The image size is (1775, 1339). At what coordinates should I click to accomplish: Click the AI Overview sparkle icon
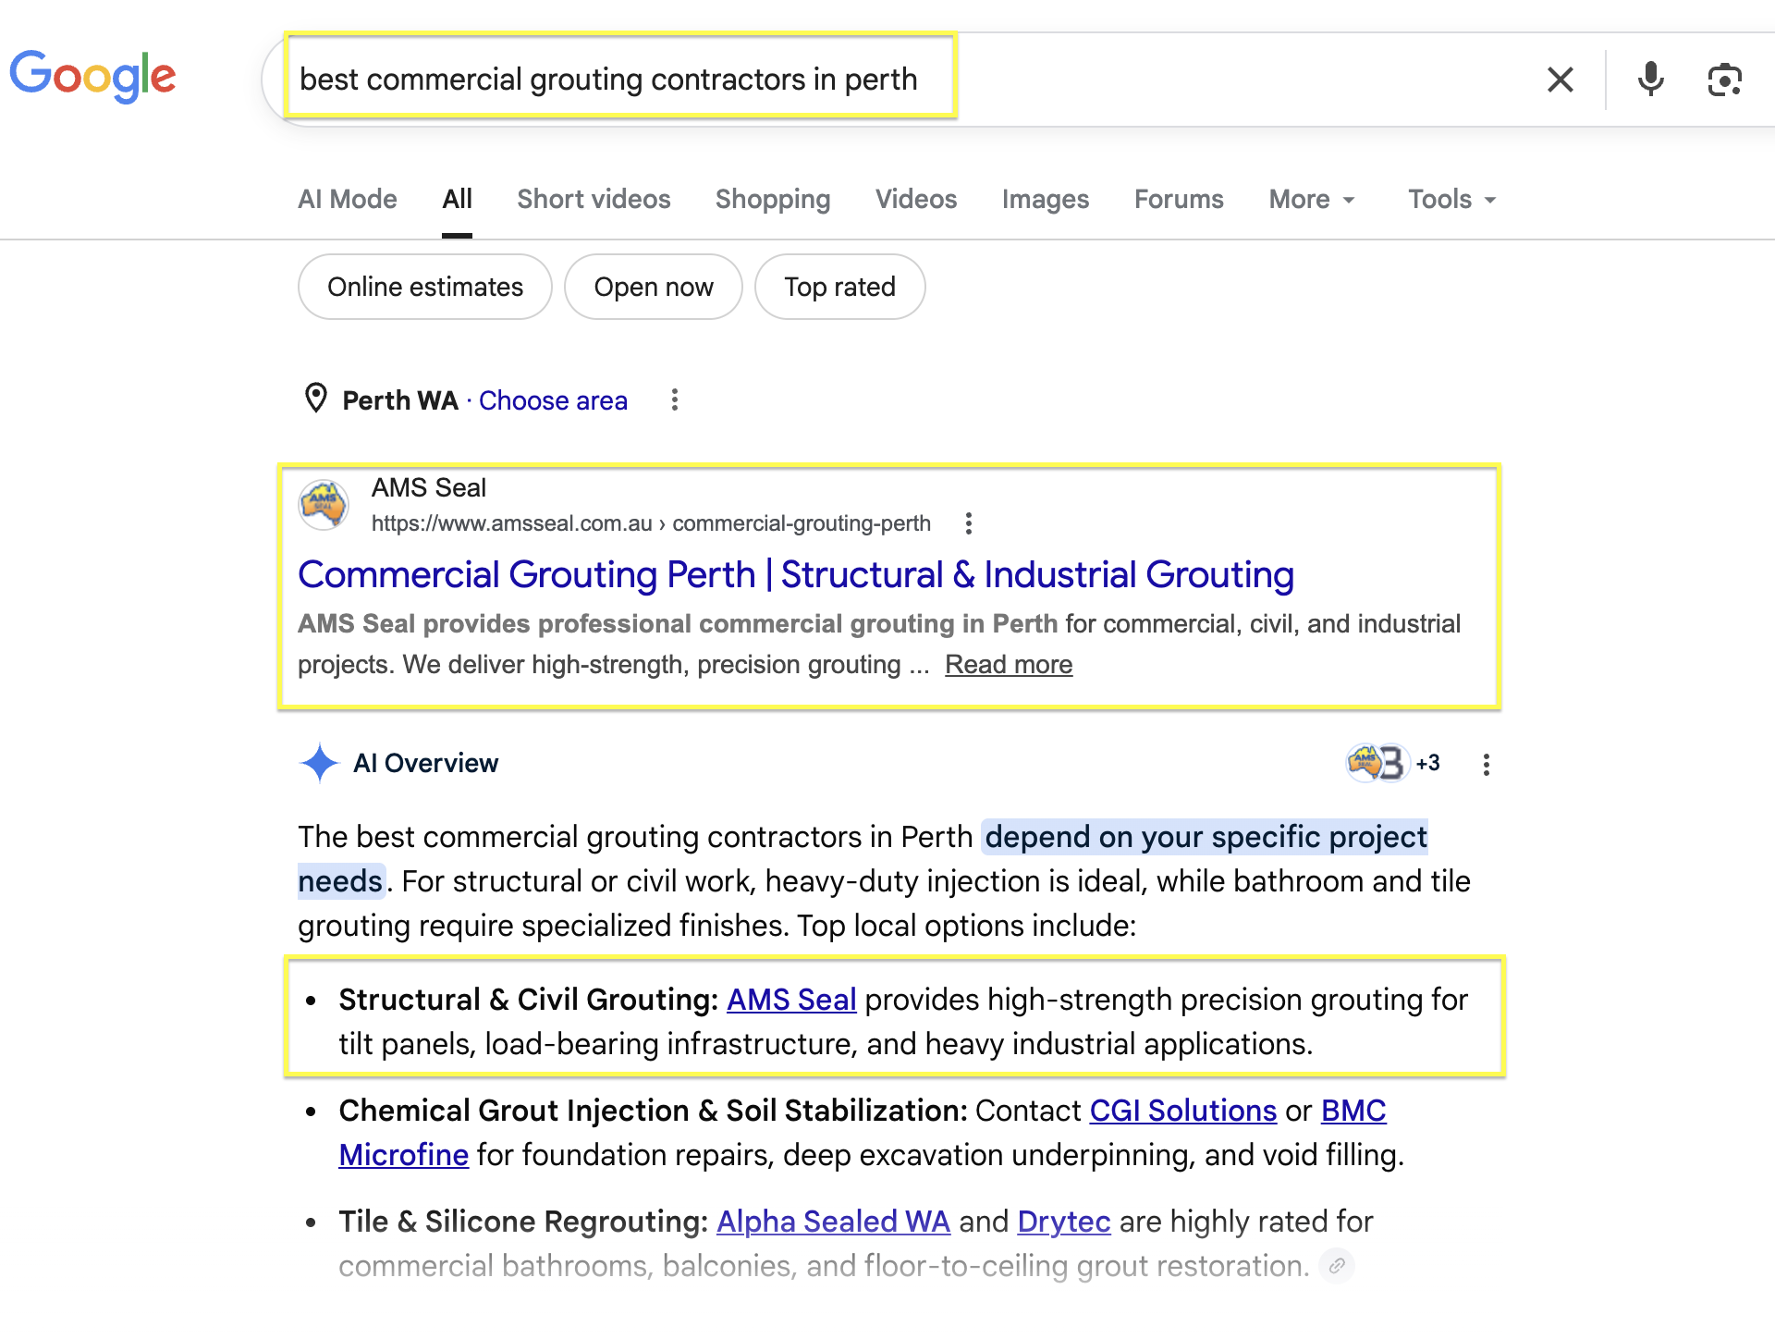(x=320, y=763)
